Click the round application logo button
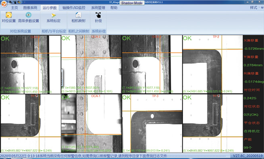The height and width of the screenshot is (159, 264). pos(4,4)
